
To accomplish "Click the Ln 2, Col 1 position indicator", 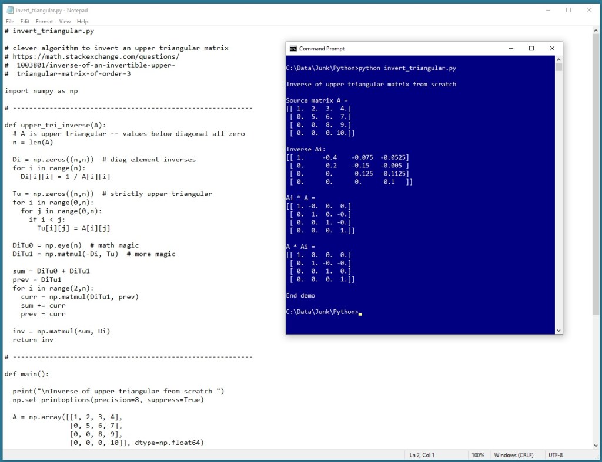I will pyautogui.click(x=423, y=455).
